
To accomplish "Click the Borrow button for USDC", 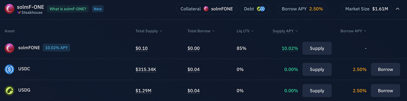I will tap(385, 69).
